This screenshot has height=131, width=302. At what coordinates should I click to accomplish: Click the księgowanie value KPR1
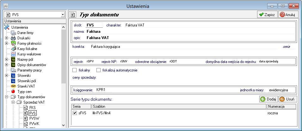[x=101, y=90]
